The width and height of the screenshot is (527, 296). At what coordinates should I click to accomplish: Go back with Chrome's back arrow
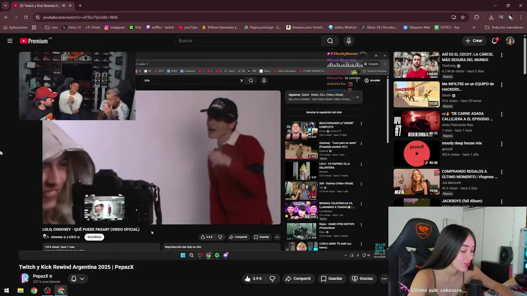[6, 17]
